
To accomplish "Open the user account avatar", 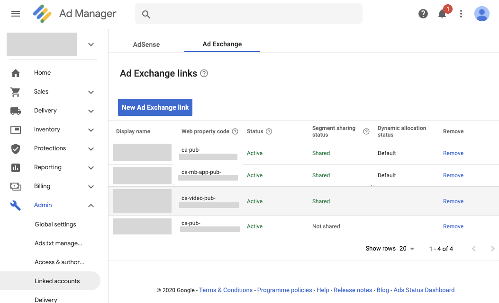I will tap(482, 14).
